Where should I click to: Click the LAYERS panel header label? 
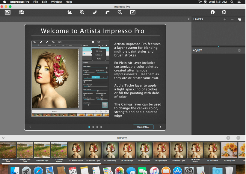[x=198, y=19]
